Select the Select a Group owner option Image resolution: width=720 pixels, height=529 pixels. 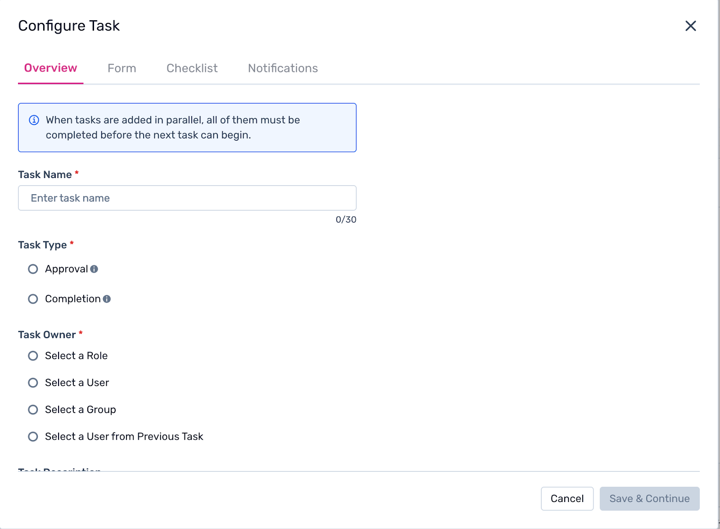coord(33,410)
